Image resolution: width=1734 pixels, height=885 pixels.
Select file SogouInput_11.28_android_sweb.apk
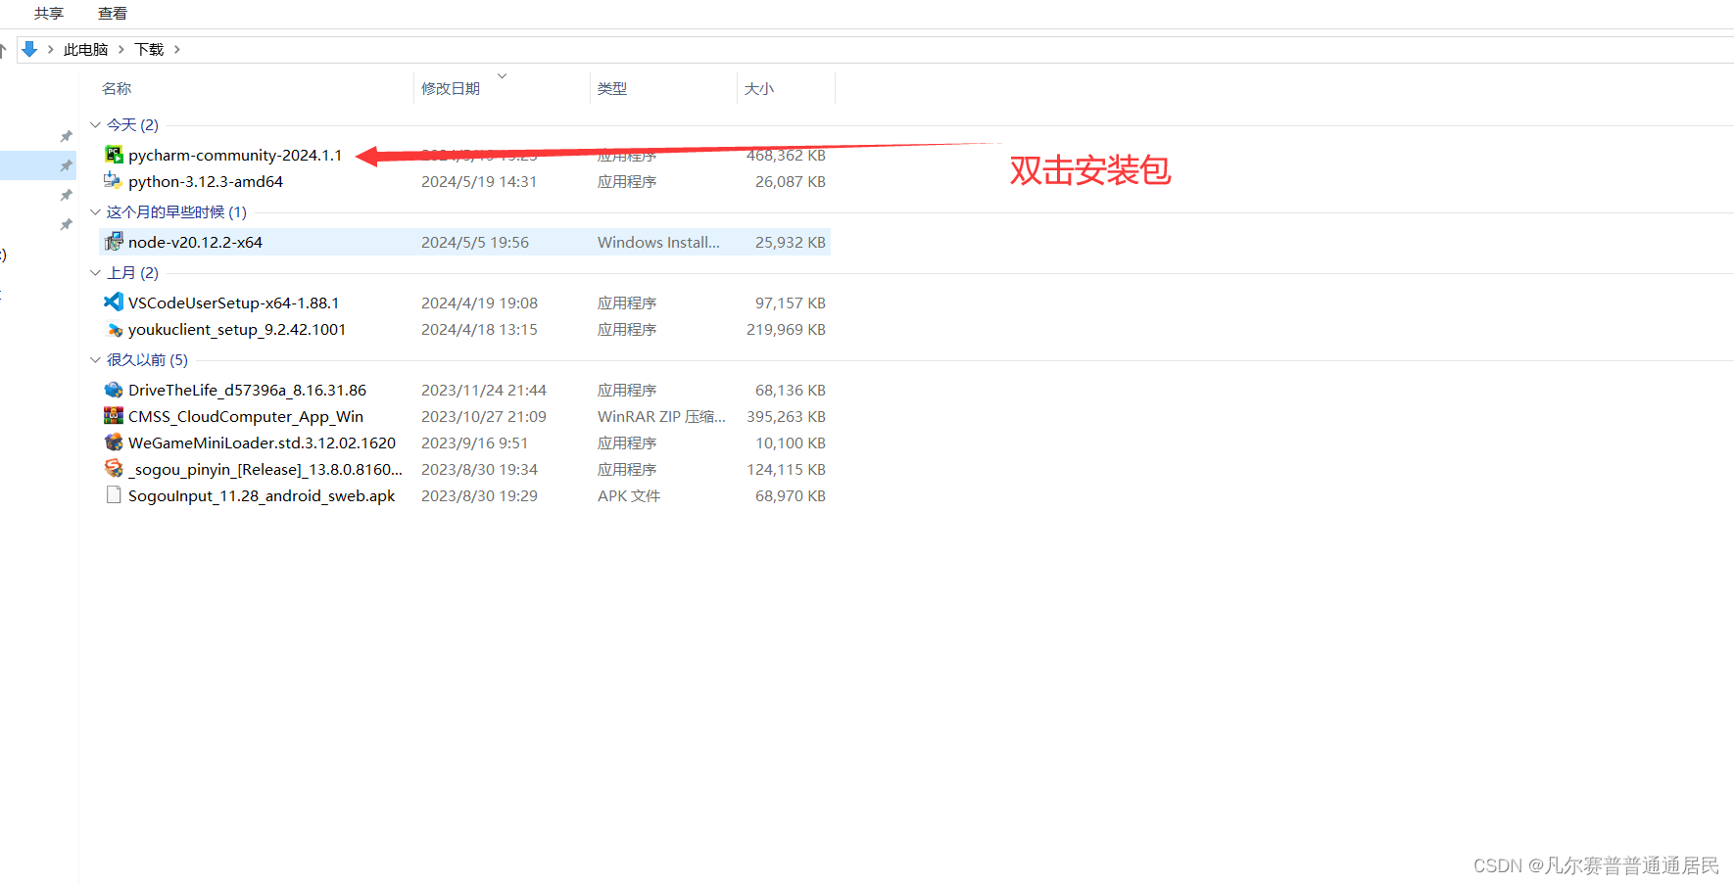262,495
